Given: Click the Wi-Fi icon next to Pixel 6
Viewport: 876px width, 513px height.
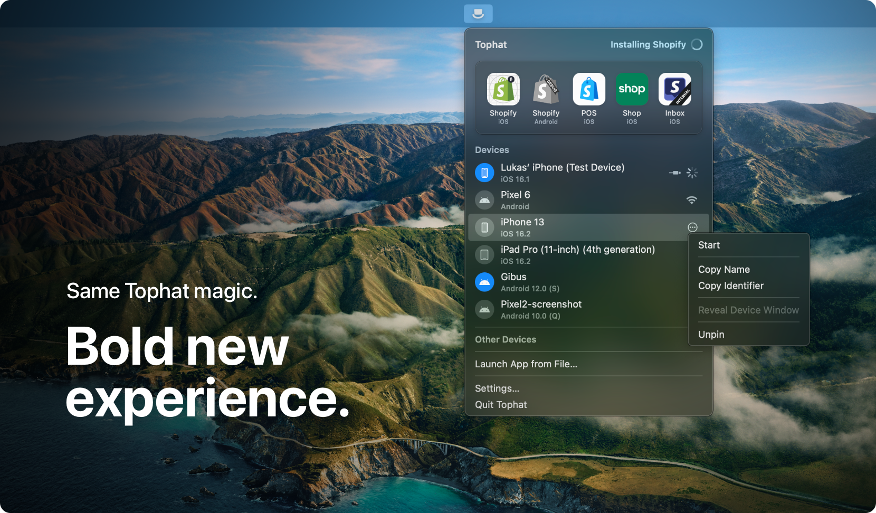Looking at the screenshot, I should (x=692, y=200).
